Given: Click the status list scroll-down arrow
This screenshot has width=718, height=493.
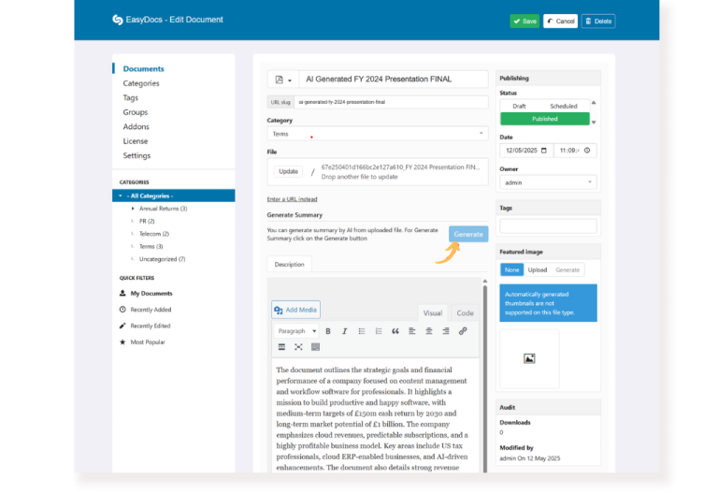Looking at the screenshot, I should point(593,123).
